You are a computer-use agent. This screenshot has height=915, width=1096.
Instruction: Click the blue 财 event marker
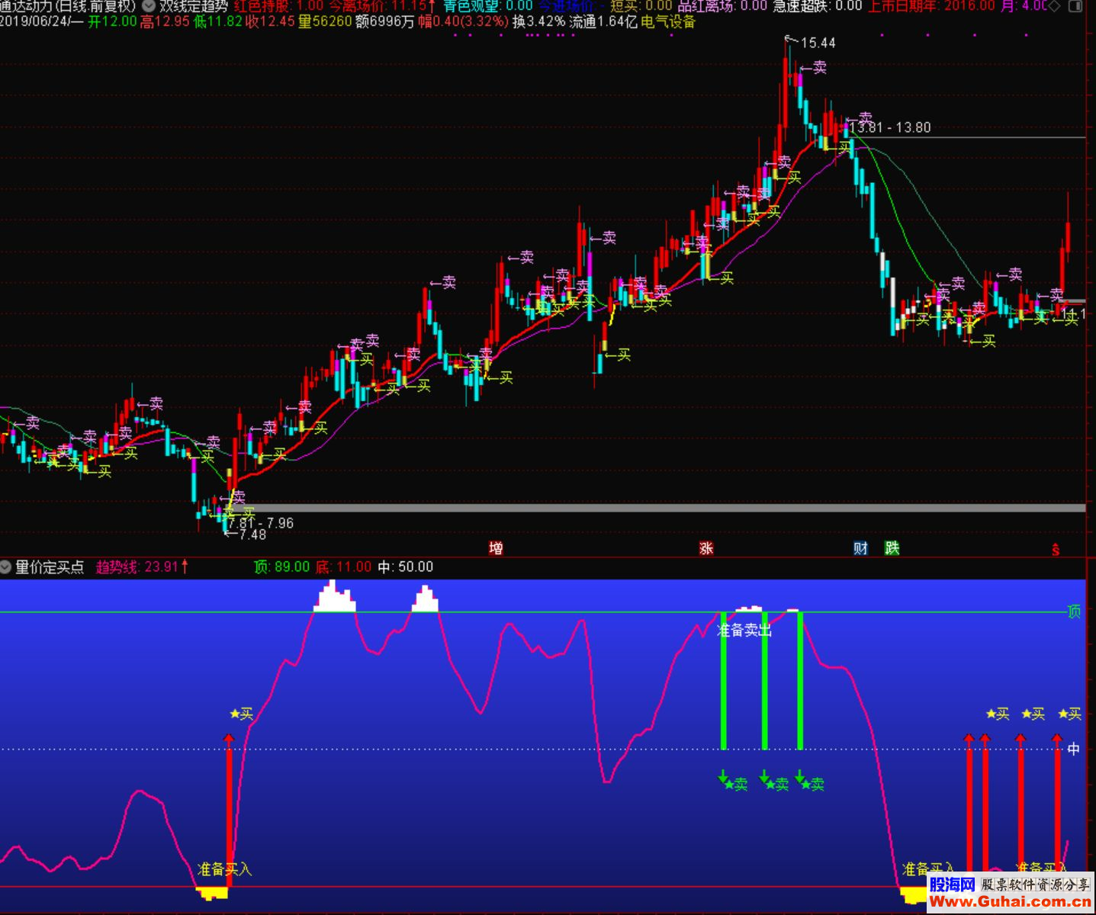point(861,547)
